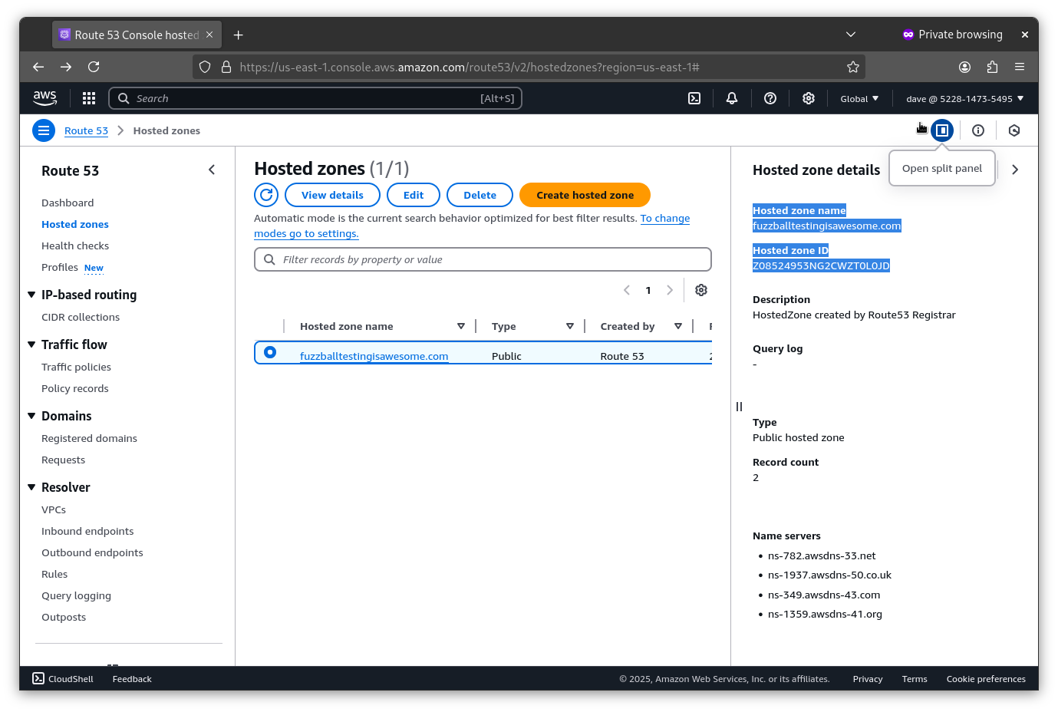Open the notifications bell
Screen dimensions: 1058x712
tap(732, 98)
